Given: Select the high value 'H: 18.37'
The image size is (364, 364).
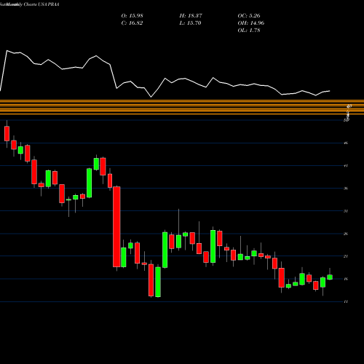Looking at the screenshot, I should pos(191,16).
